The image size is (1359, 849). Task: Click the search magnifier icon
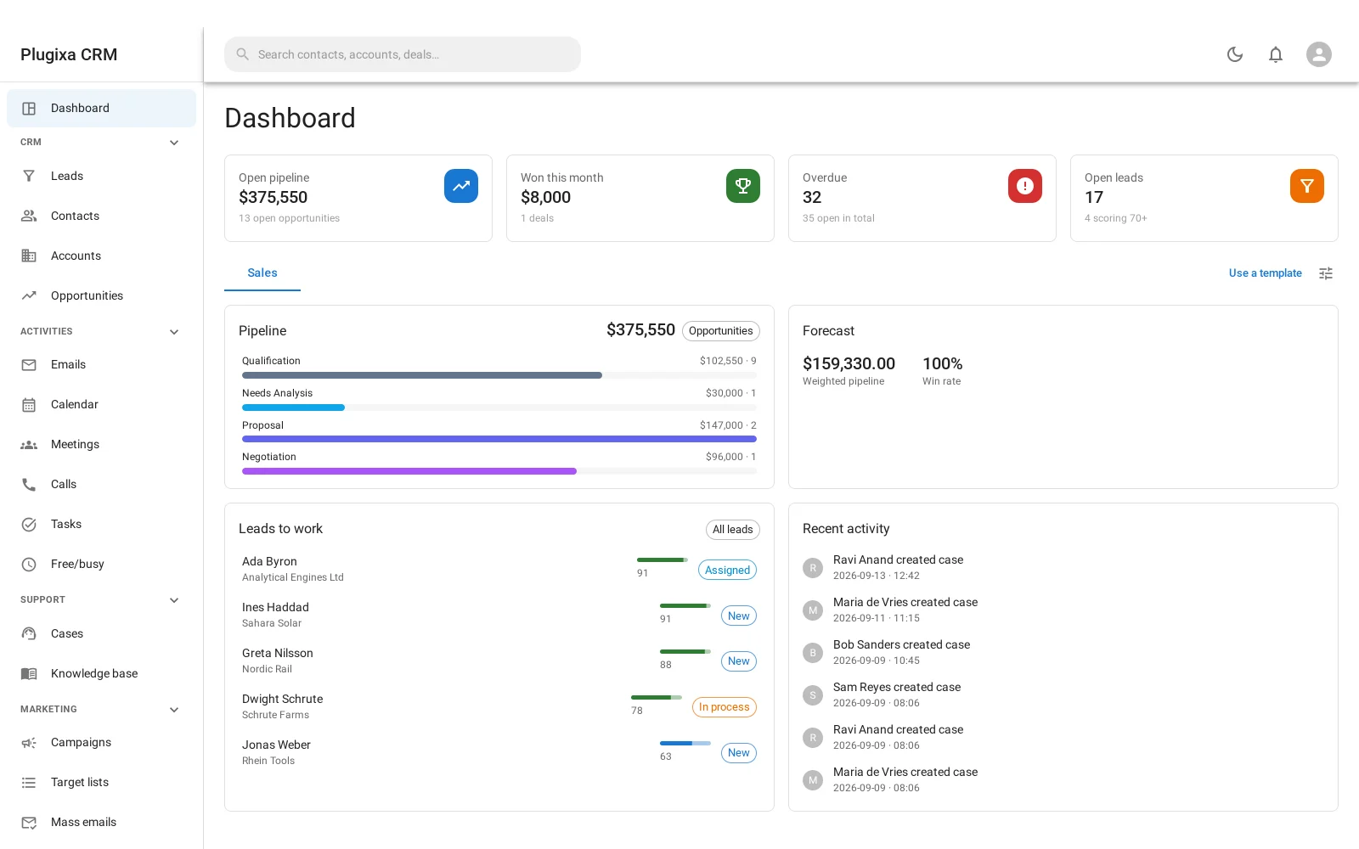[242, 54]
